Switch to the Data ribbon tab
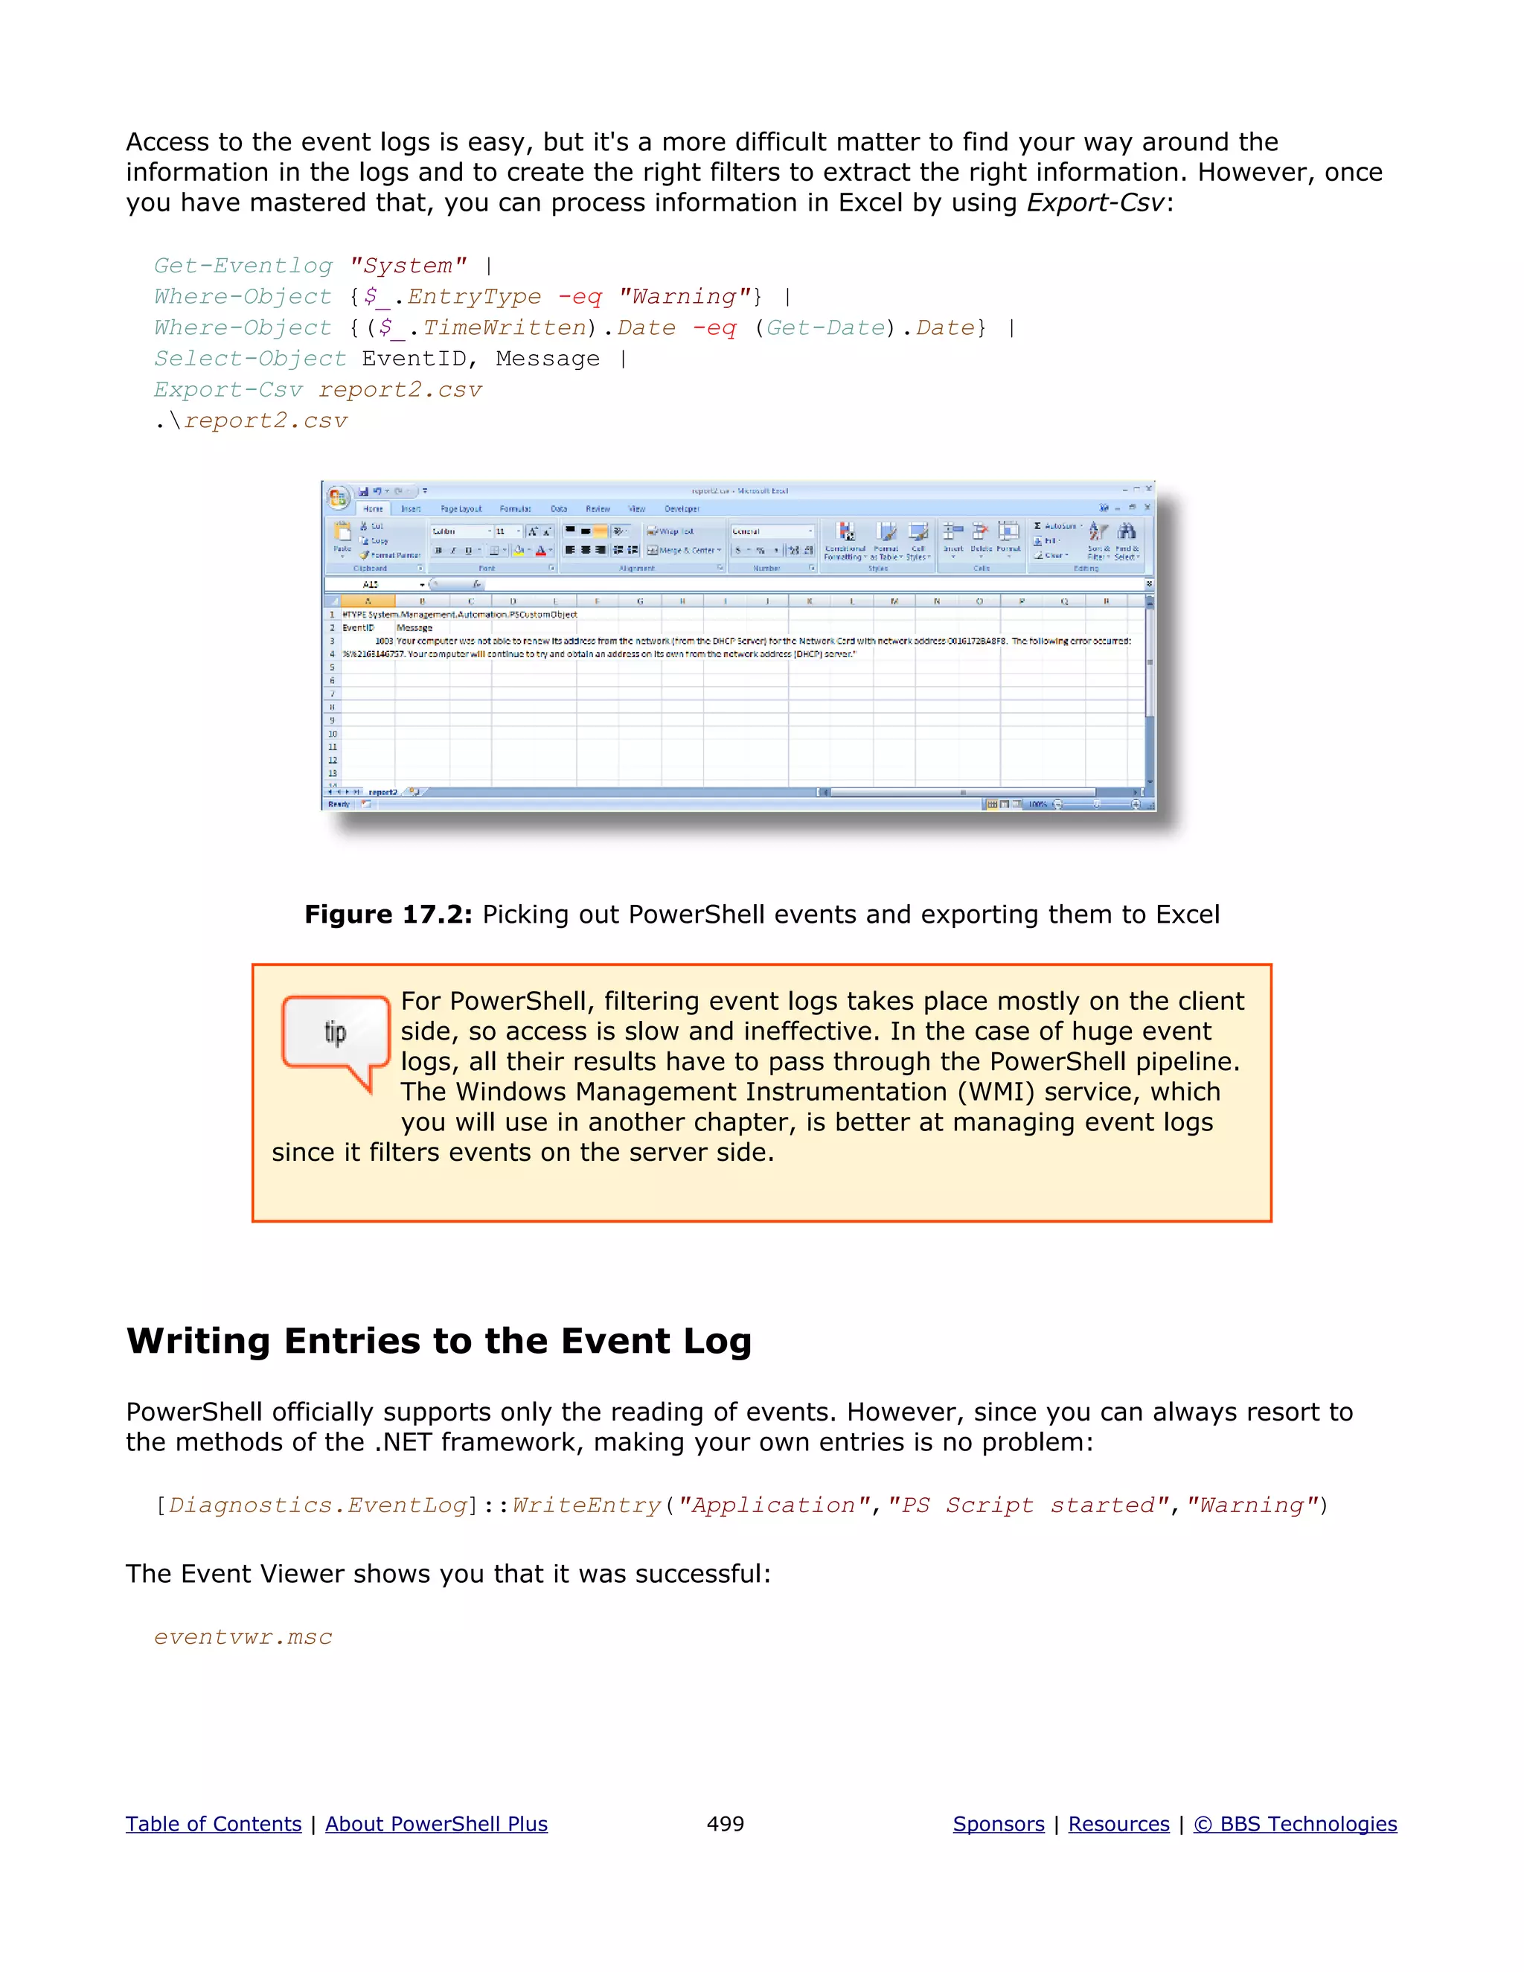The height and width of the screenshot is (1972, 1524). [559, 509]
